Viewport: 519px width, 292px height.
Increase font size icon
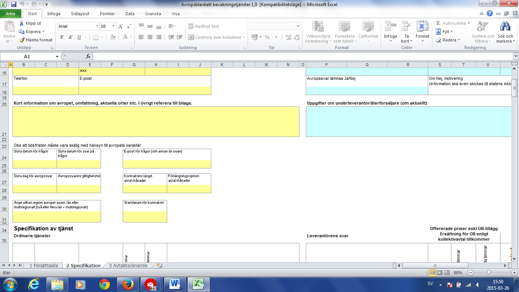pyautogui.click(x=121, y=26)
